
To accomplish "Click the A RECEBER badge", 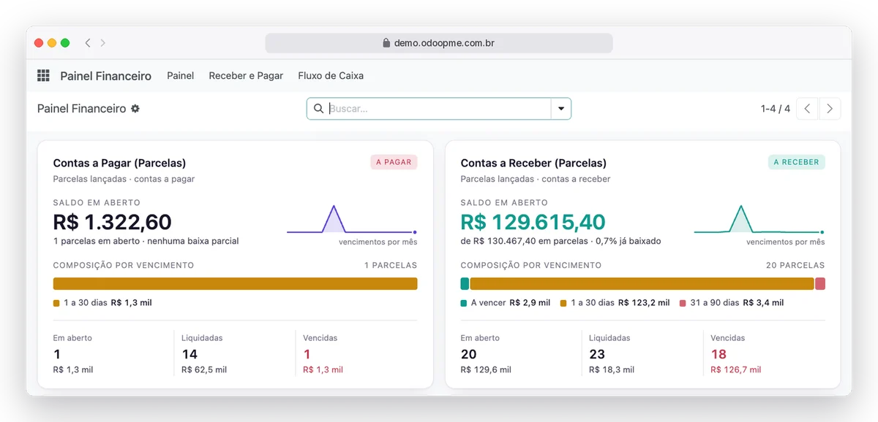I will [x=797, y=162].
